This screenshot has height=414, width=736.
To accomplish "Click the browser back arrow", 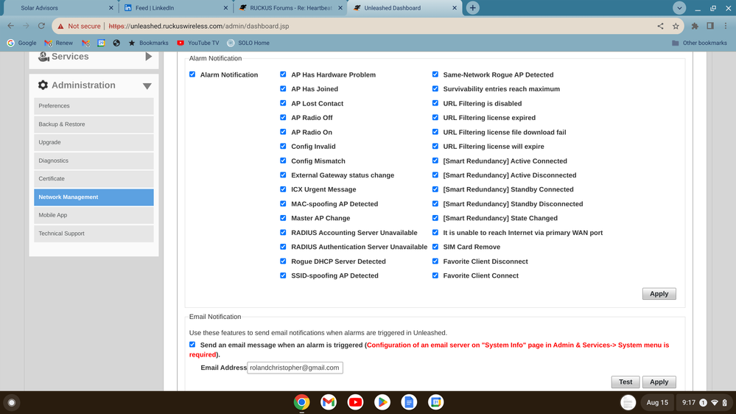I will [11, 26].
